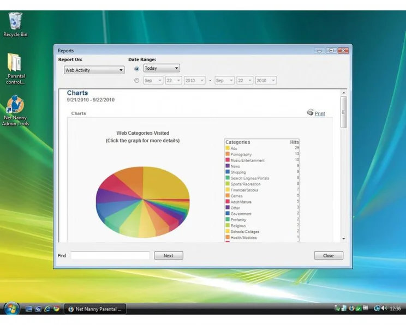The width and height of the screenshot is (406, 325).
Task: Click the Net Nanny Parental taskbar item
Action: 95,309
